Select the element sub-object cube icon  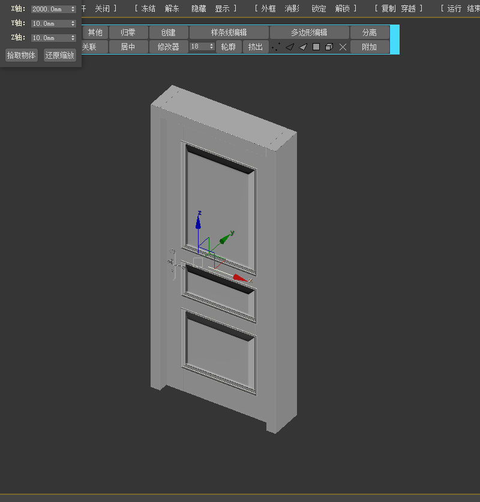[x=330, y=47]
